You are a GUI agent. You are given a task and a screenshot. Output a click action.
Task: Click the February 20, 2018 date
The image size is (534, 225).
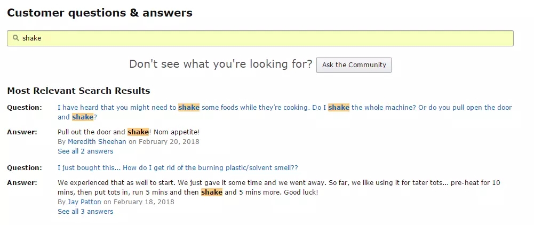click(169, 142)
